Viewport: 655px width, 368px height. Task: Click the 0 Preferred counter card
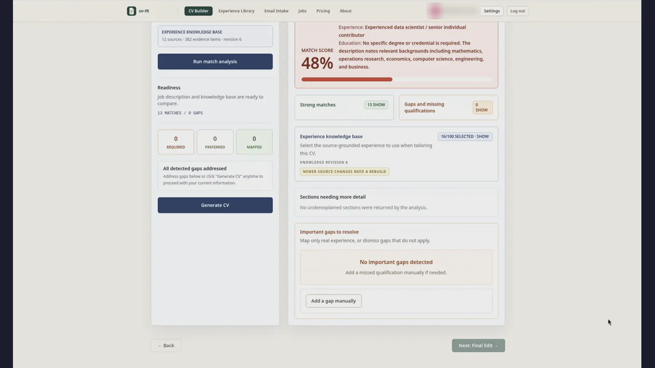click(215, 142)
